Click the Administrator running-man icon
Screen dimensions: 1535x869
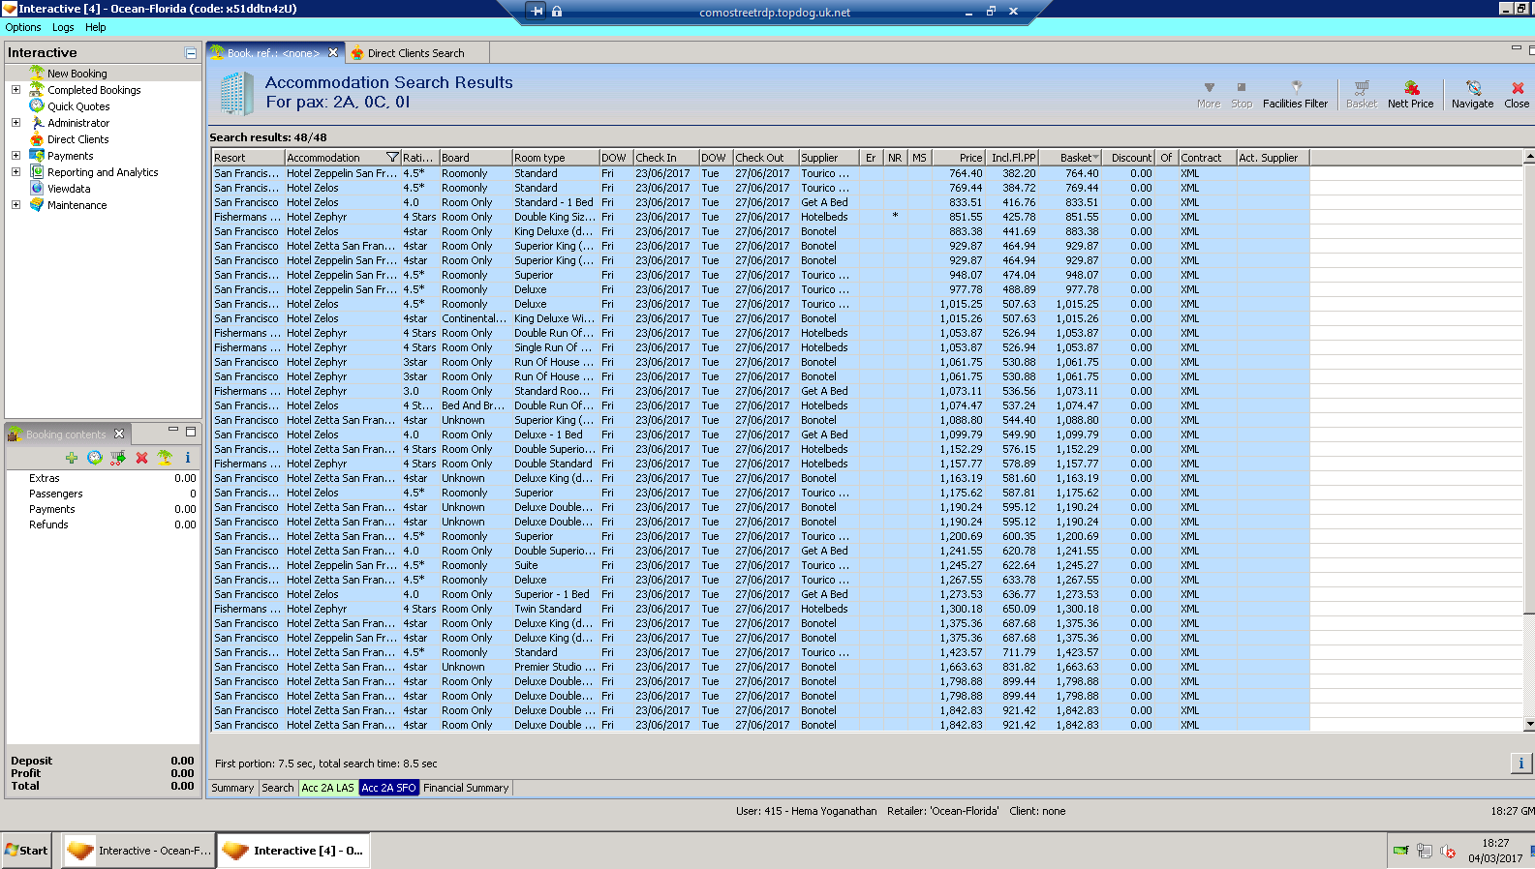click(x=37, y=123)
